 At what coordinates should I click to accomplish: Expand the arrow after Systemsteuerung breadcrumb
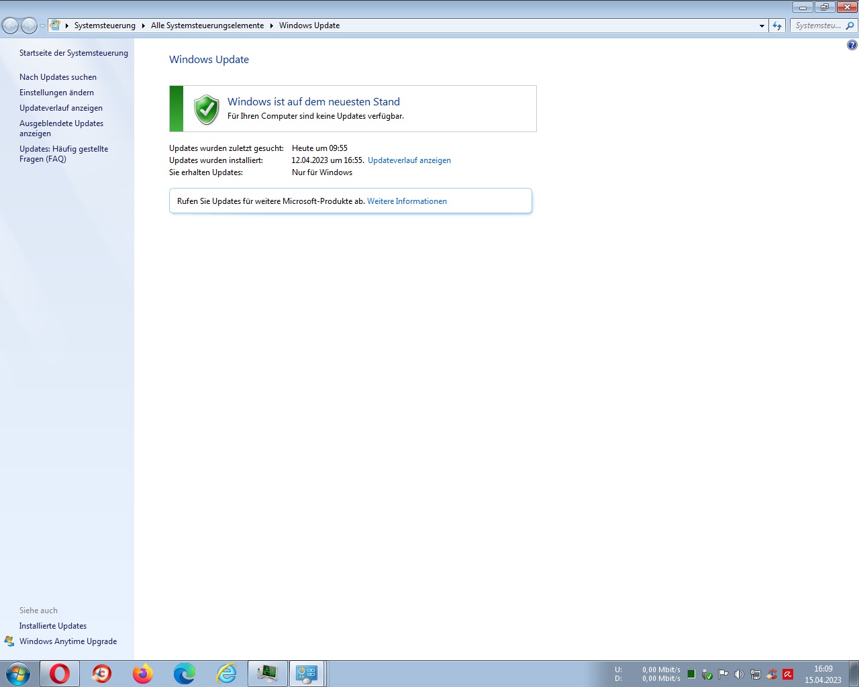click(143, 25)
